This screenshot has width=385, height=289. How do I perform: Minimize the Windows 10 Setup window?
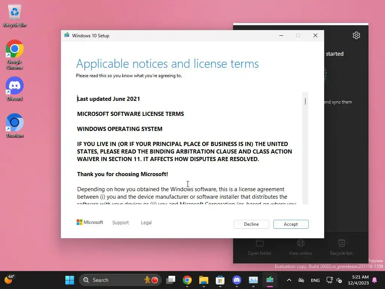281,35
